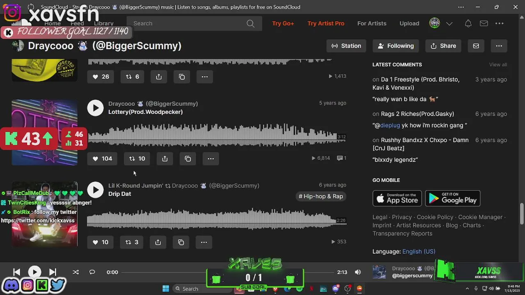The width and height of the screenshot is (525, 295).
Task: Open the page vertical scrollbar thumb
Action: pos(522,213)
